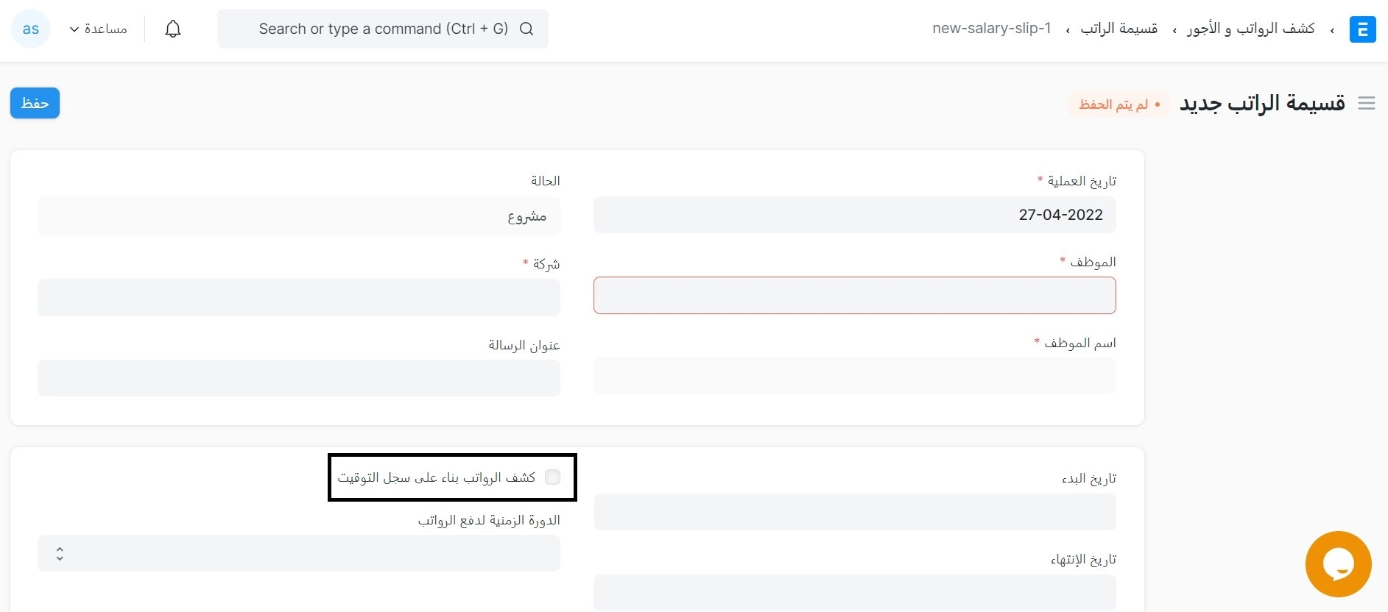1388x612 pixels.
Task: Open the sidebar hamburger menu
Action: coord(1367,104)
